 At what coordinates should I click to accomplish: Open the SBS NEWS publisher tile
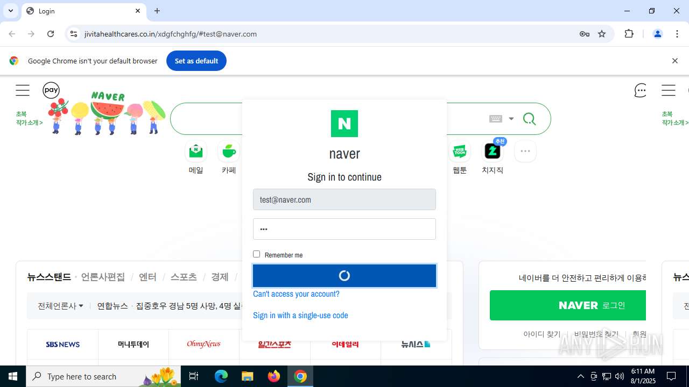click(x=63, y=345)
